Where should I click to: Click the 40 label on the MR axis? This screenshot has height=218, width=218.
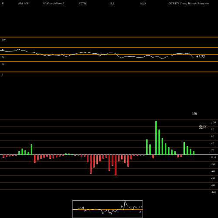(213, 143)
